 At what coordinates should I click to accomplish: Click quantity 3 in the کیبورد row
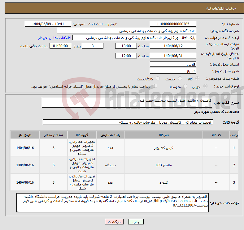coord(53,182)
